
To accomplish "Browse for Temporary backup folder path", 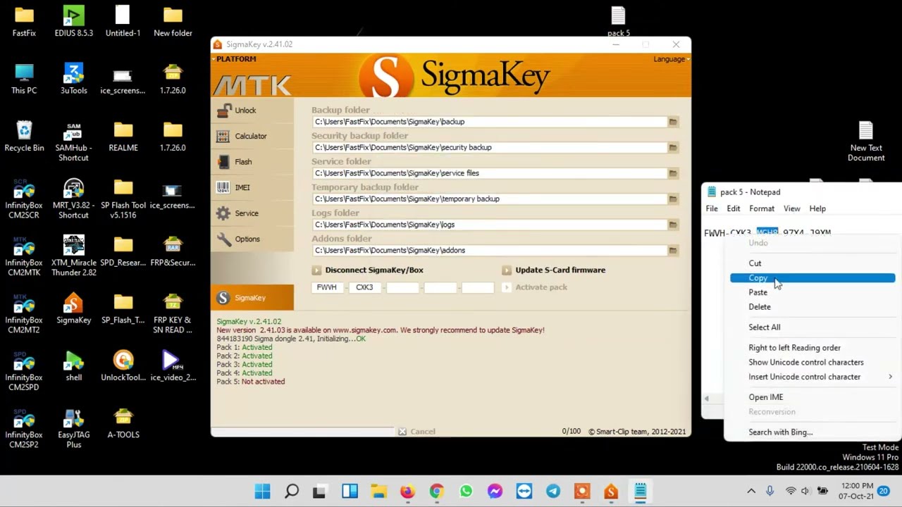I will coord(673,199).
